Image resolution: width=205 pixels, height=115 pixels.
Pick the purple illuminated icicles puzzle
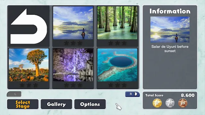[x=73, y=65]
